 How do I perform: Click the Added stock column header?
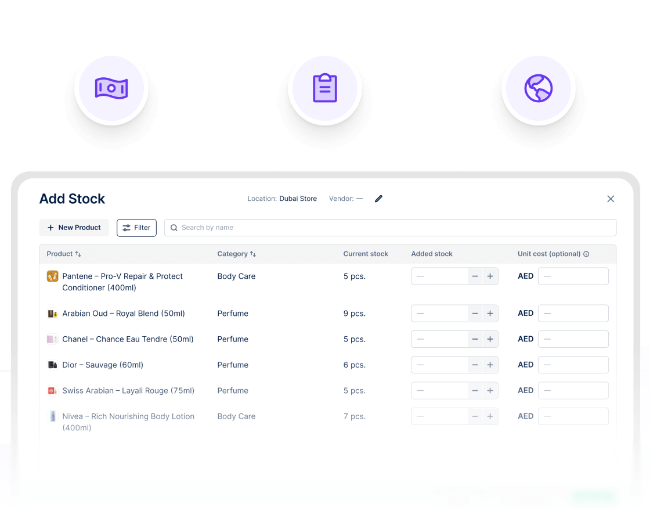[x=432, y=254]
